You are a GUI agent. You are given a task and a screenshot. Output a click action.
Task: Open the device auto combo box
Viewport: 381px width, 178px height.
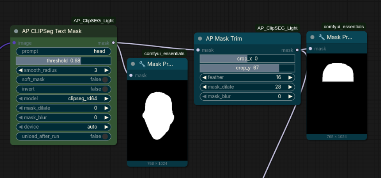63,127
